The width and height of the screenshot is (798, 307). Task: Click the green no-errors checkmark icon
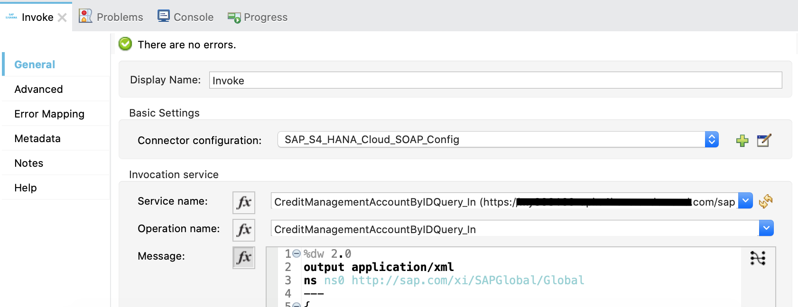pyautogui.click(x=125, y=44)
